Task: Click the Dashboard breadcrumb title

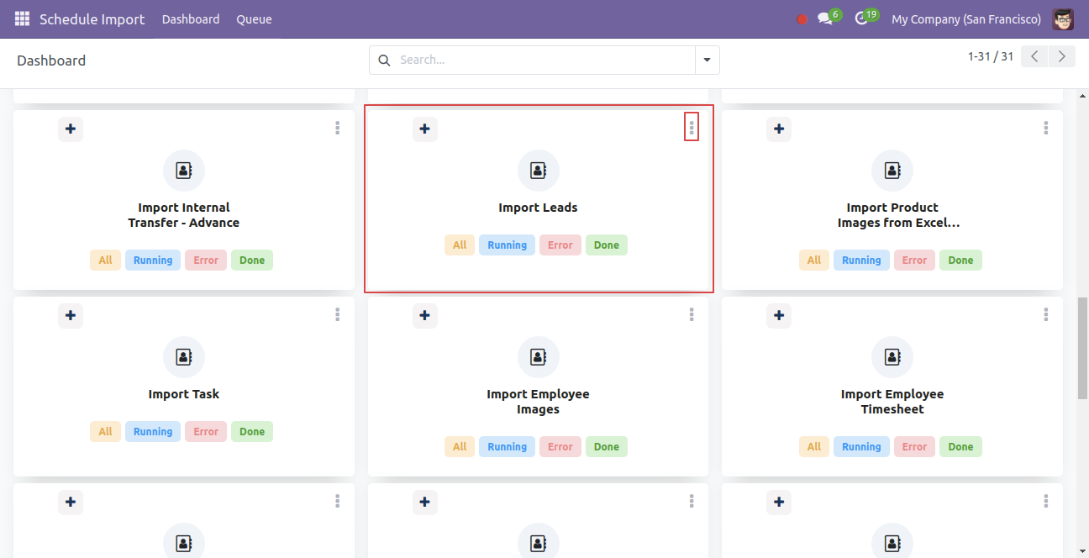Action: [51, 61]
